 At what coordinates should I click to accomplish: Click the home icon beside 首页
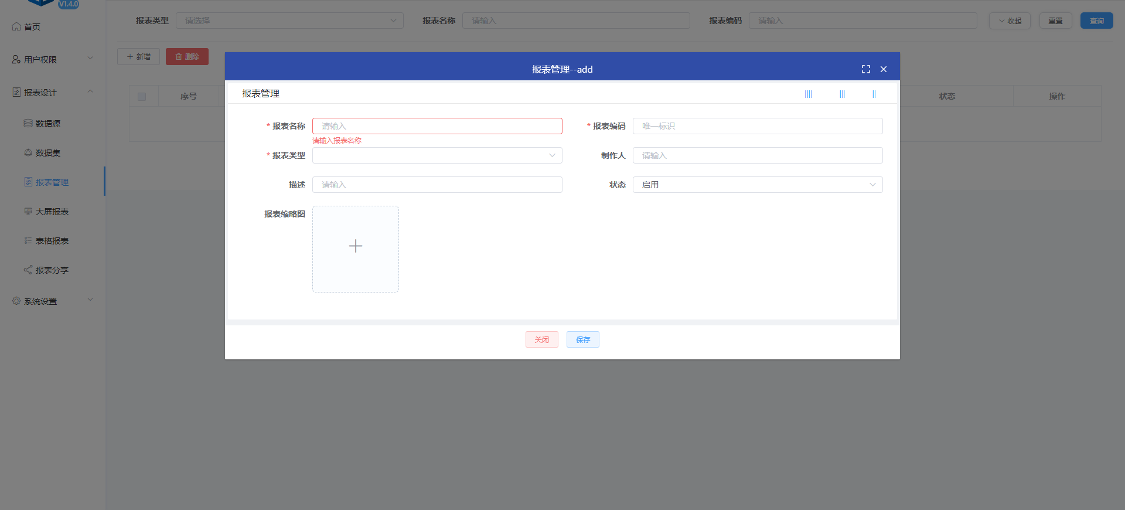pyautogui.click(x=16, y=26)
